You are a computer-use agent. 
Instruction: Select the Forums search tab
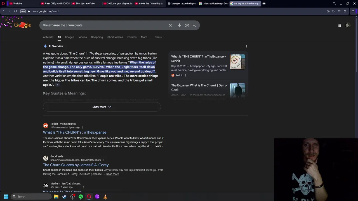(132, 37)
